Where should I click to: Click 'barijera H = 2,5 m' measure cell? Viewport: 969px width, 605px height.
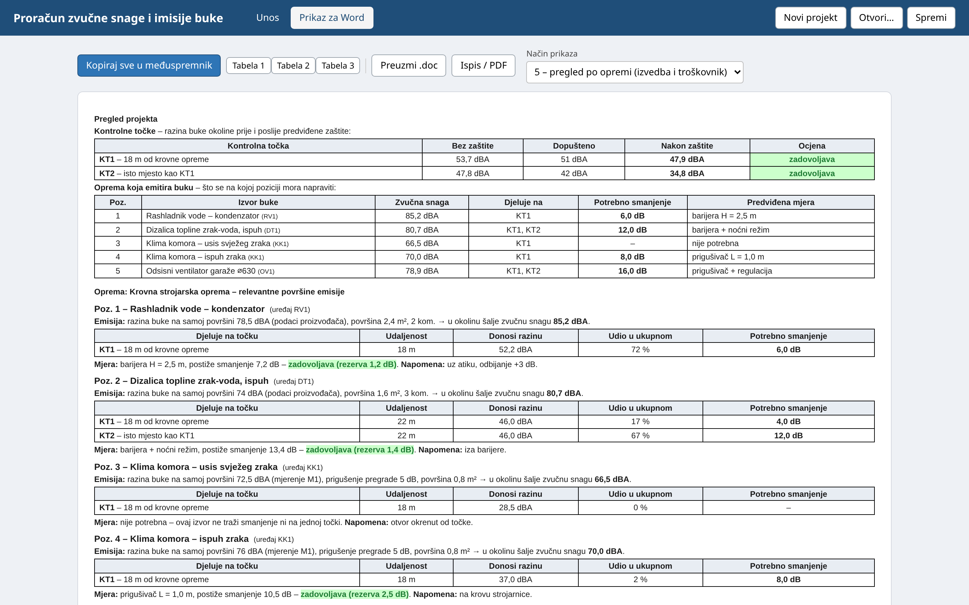(780, 216)
